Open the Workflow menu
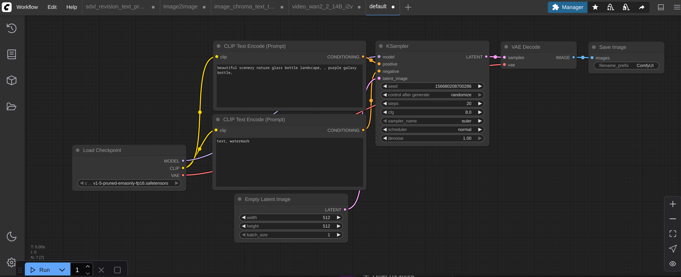 pos(27,7)
